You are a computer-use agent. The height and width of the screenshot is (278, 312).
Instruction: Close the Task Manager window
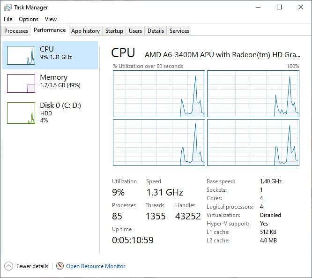point(301,7)
